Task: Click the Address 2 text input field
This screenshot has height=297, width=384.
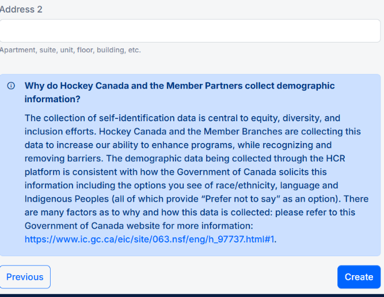Action: pyautogui.click(x=190, y=31)
